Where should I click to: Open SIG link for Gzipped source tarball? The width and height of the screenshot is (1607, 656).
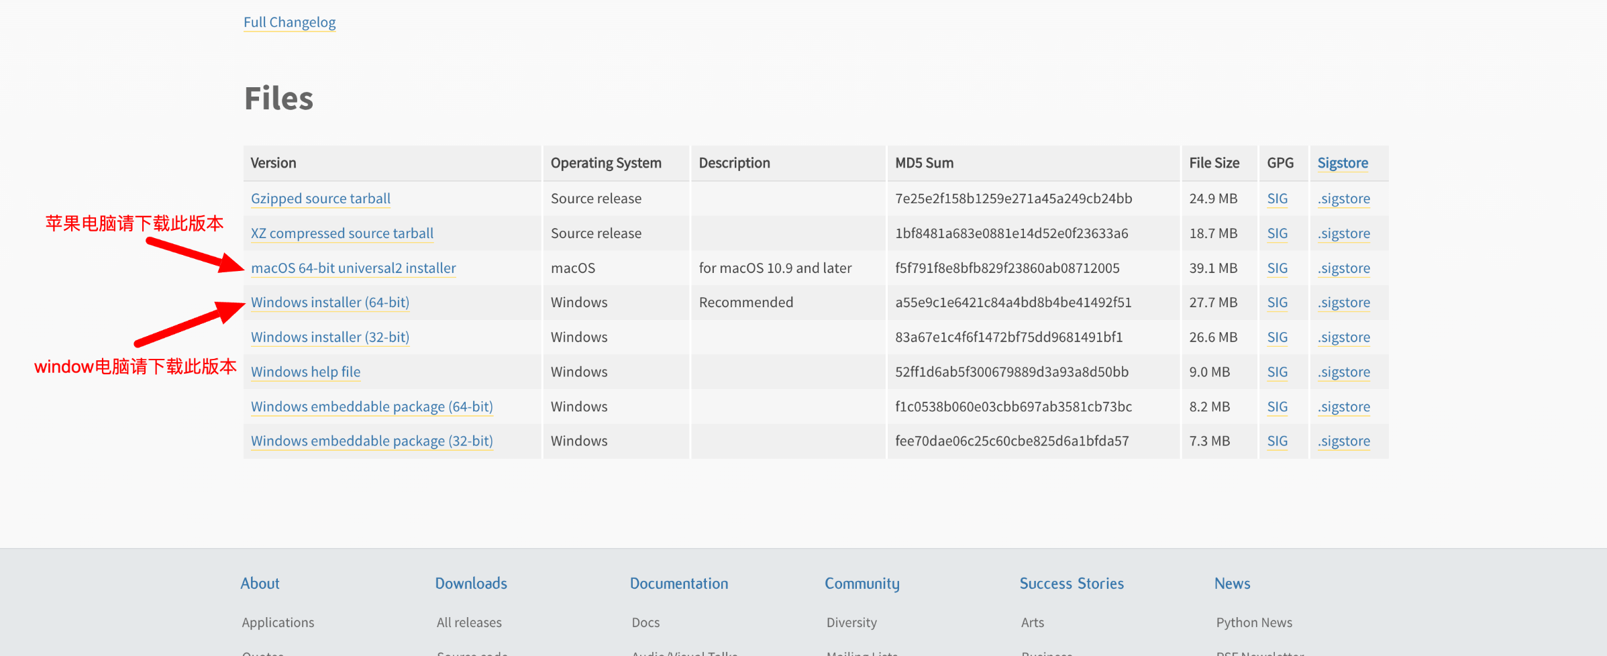1277,199
